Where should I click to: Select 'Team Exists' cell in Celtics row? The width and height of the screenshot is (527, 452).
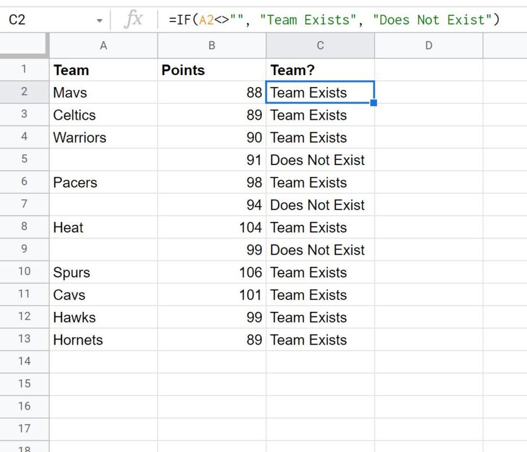click(320, 115)
